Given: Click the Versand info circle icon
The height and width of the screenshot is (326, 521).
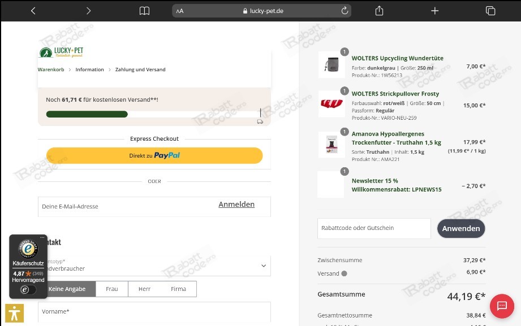Looking at the screenshot, I should coord(345,273).
